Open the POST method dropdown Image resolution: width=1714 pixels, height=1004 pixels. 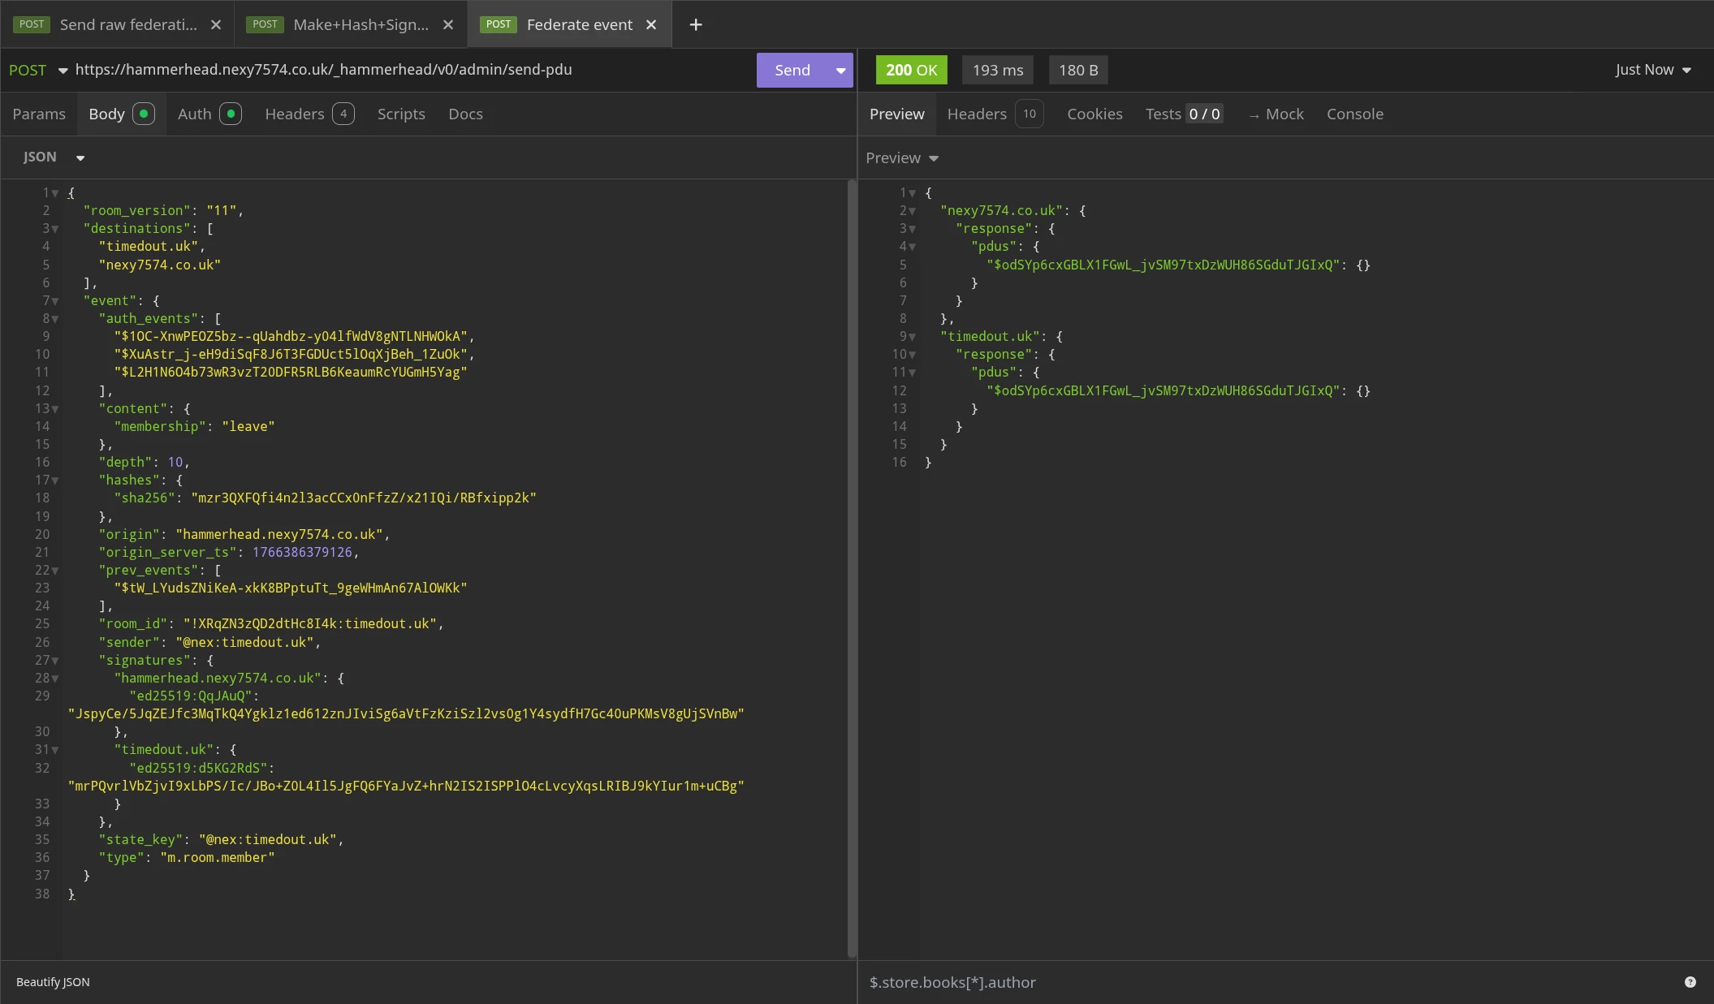pyautogui.click(x=37, y=70)
